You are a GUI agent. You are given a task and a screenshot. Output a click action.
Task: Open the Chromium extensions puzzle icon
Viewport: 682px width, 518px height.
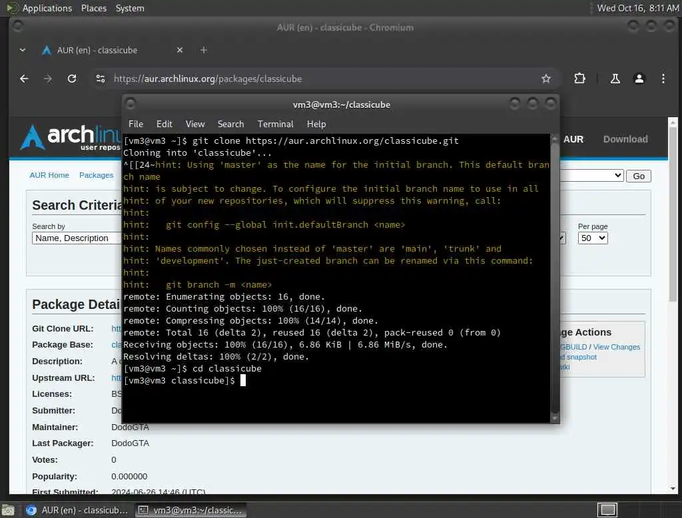coord(579,79)
